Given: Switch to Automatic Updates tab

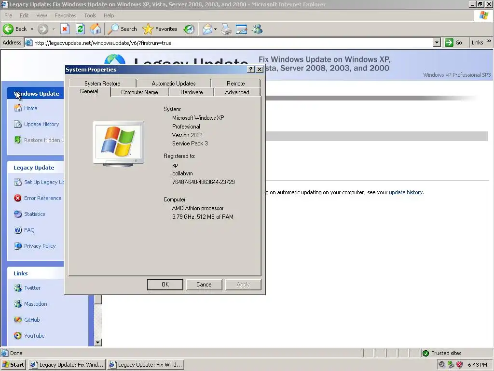Looking at the screenshot, I should (174, 83).
